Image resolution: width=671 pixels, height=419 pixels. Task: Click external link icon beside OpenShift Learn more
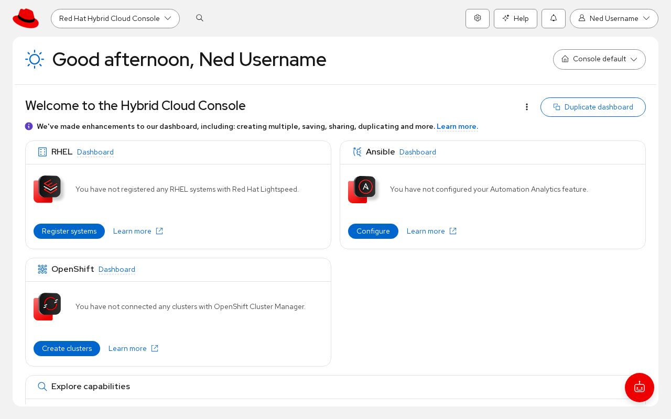pos(155,348)
